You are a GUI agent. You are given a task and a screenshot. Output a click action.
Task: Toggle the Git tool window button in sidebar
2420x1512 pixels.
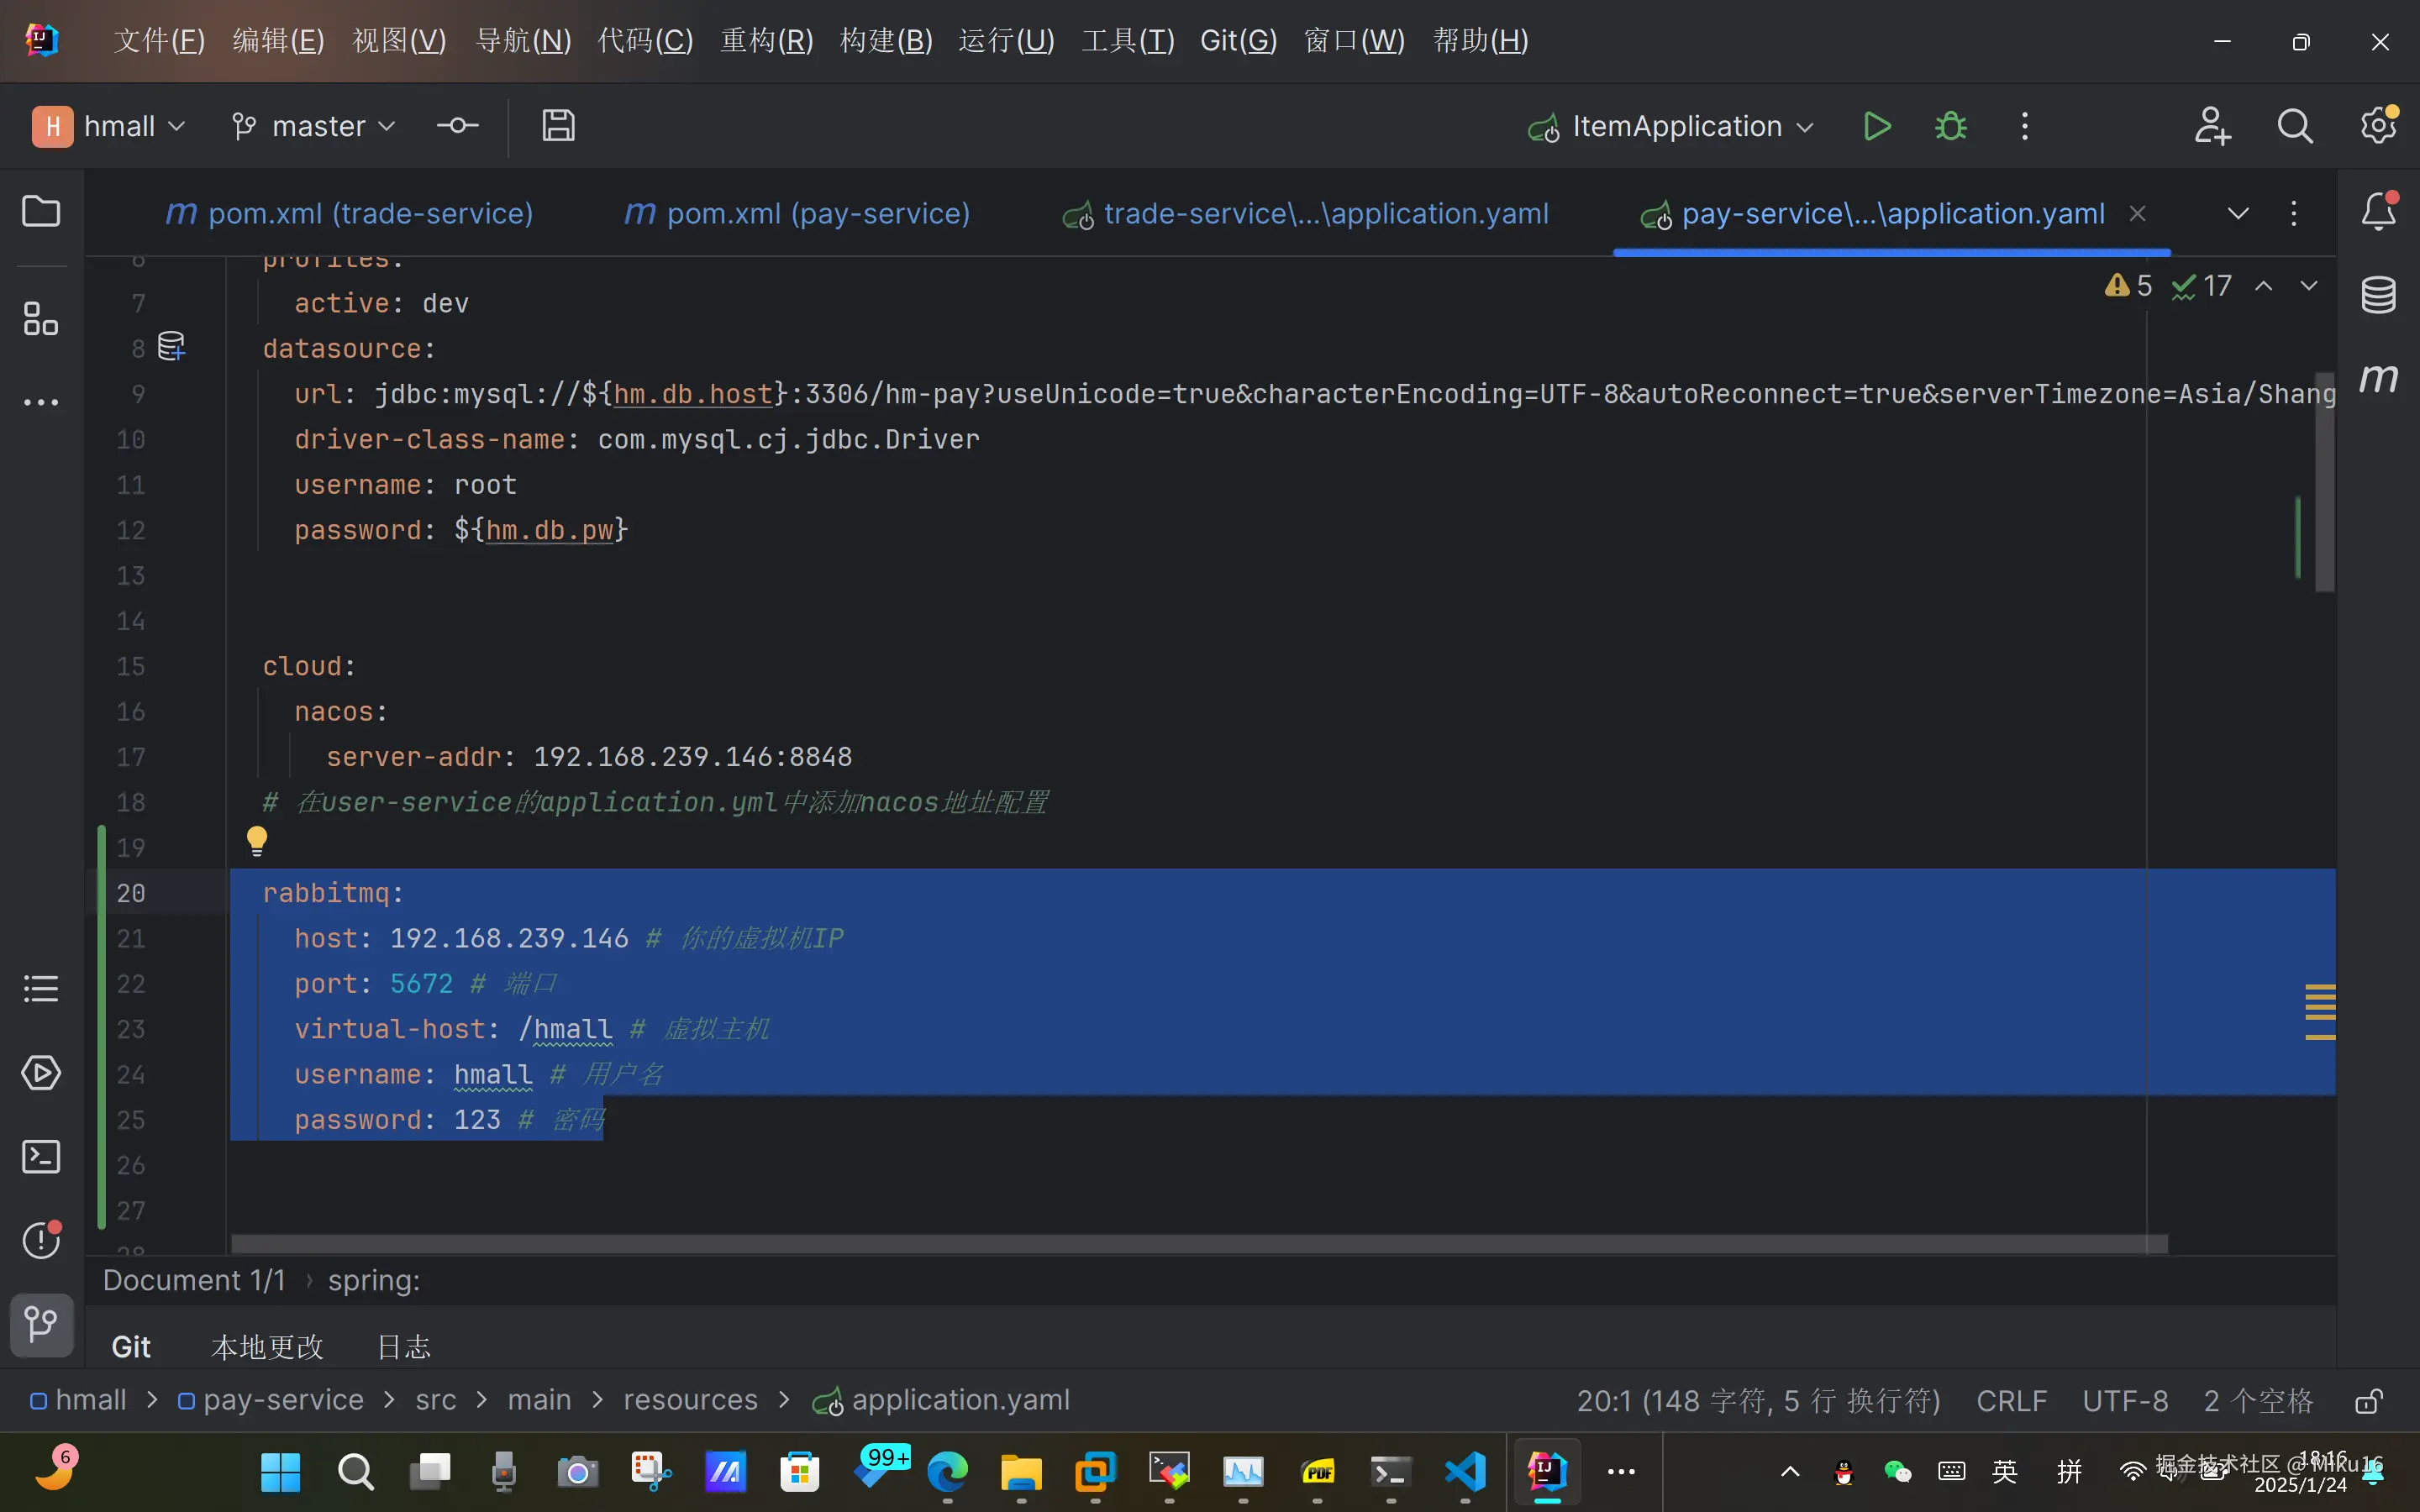[x=41, y=1324]
